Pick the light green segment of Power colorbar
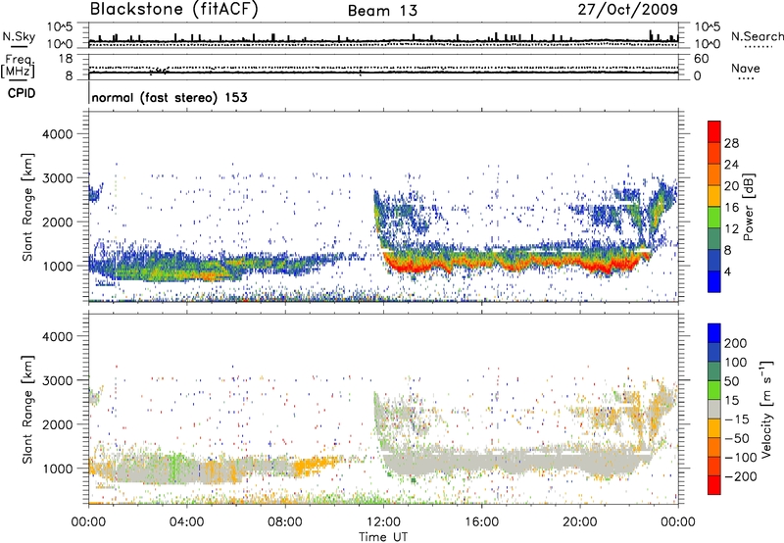 click(x=714, y=218)
